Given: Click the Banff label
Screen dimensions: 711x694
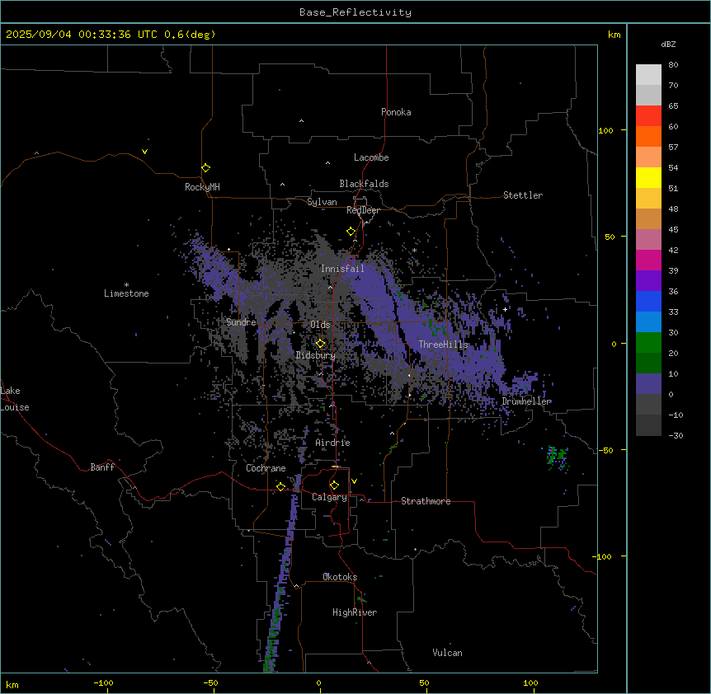Looking at the screenshot, I should (x=102, y=467).
